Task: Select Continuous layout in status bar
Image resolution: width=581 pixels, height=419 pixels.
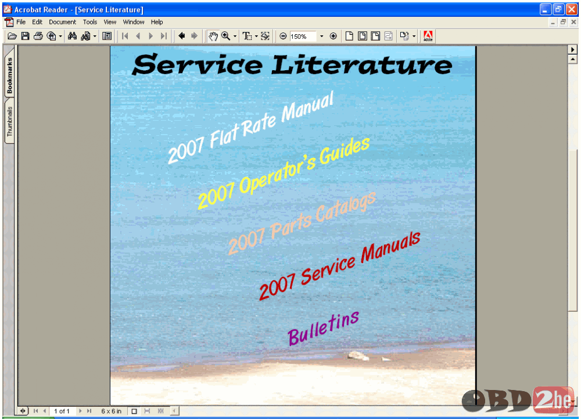Action: [147, 411]
